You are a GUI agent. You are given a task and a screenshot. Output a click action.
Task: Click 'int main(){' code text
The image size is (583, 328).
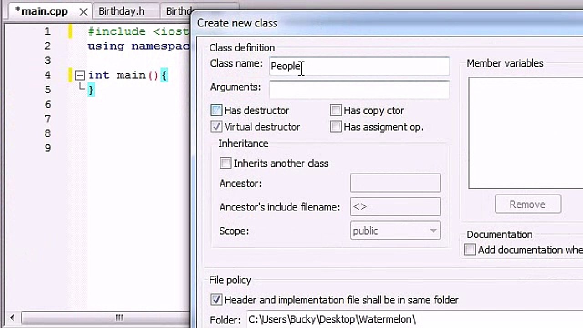point(128,75)
